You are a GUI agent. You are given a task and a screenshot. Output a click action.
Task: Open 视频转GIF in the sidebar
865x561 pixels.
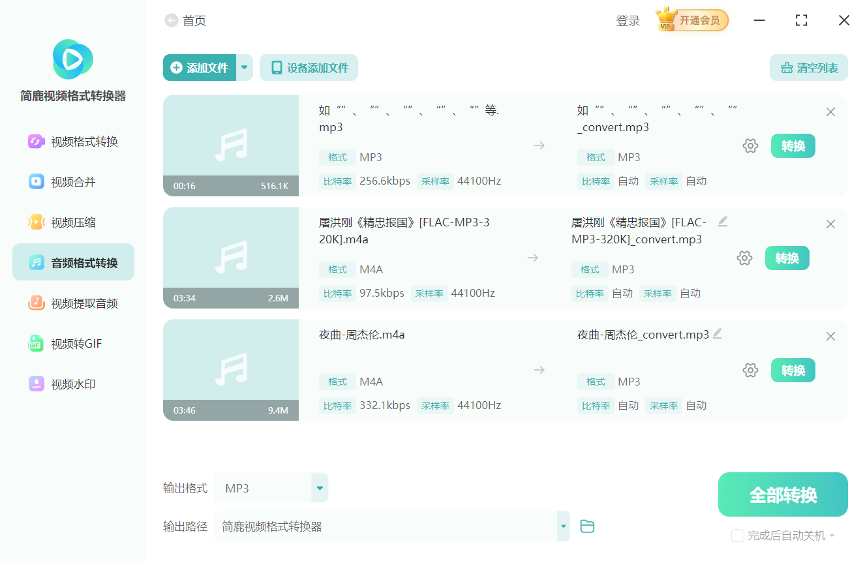point(73,344)
